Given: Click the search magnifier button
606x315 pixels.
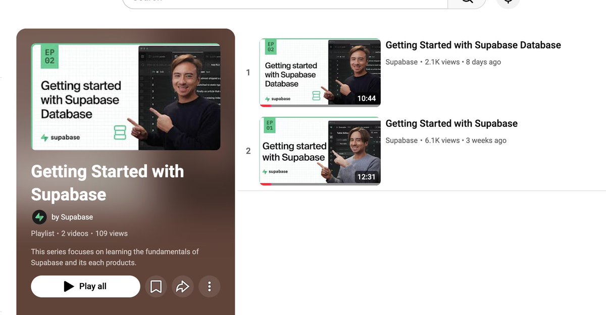Looking at the screenshot, I should (467, 2).
